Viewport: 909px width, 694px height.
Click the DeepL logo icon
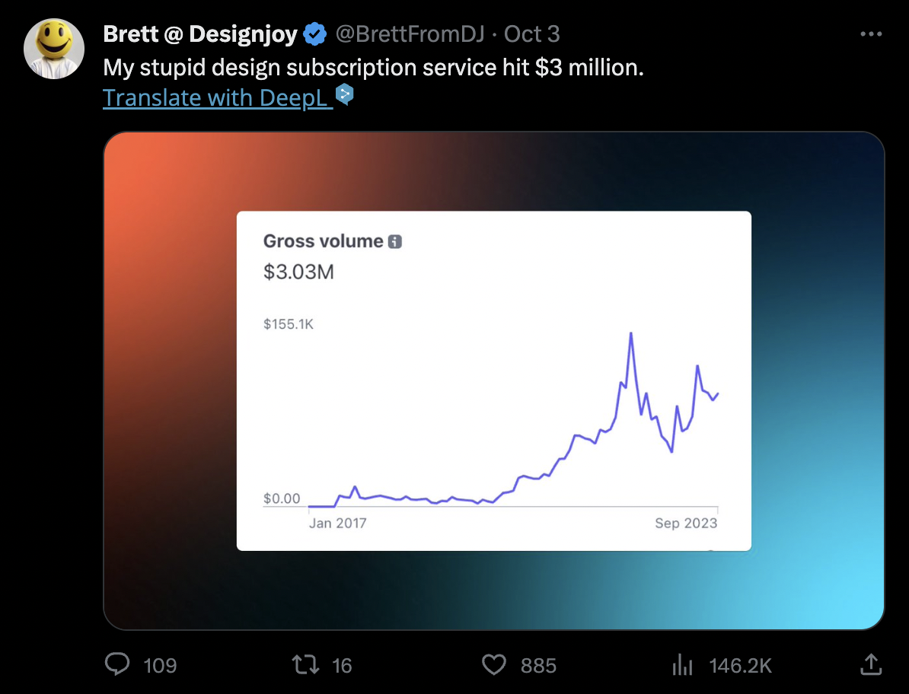(x=344, y=94)
